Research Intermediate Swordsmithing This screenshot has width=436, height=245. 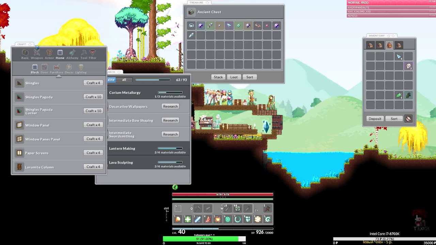170,134
